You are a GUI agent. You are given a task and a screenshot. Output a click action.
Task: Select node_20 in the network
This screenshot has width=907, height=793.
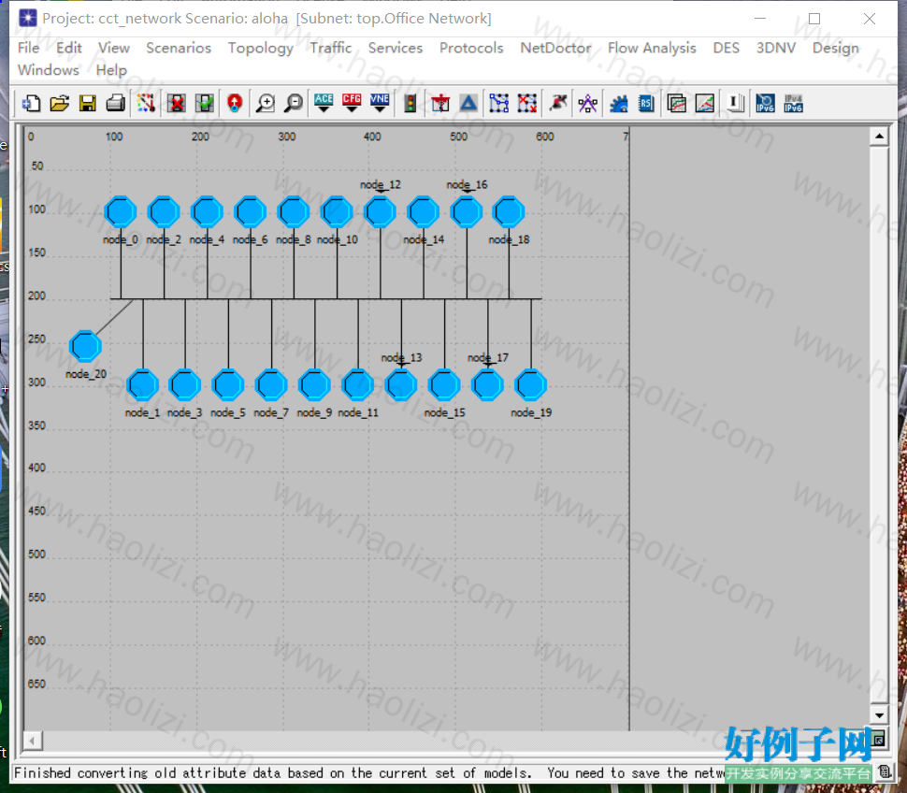pos(86,346)
